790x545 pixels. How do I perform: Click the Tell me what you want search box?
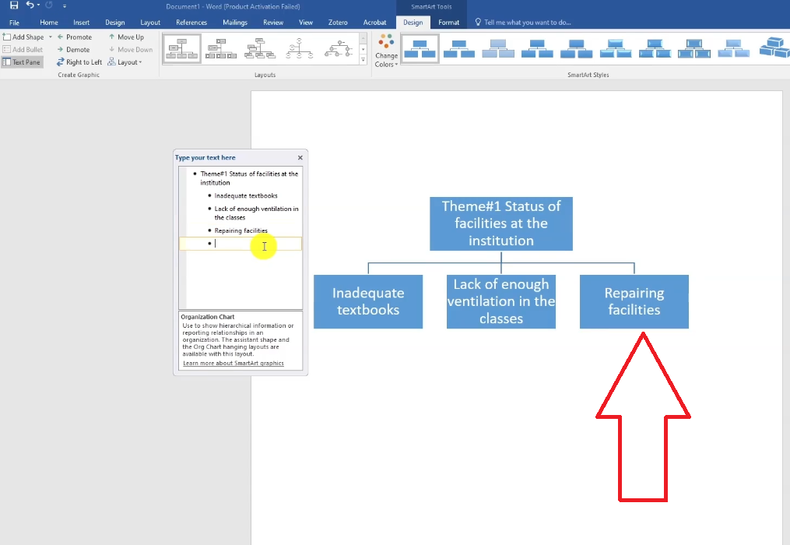pos(527,23)
